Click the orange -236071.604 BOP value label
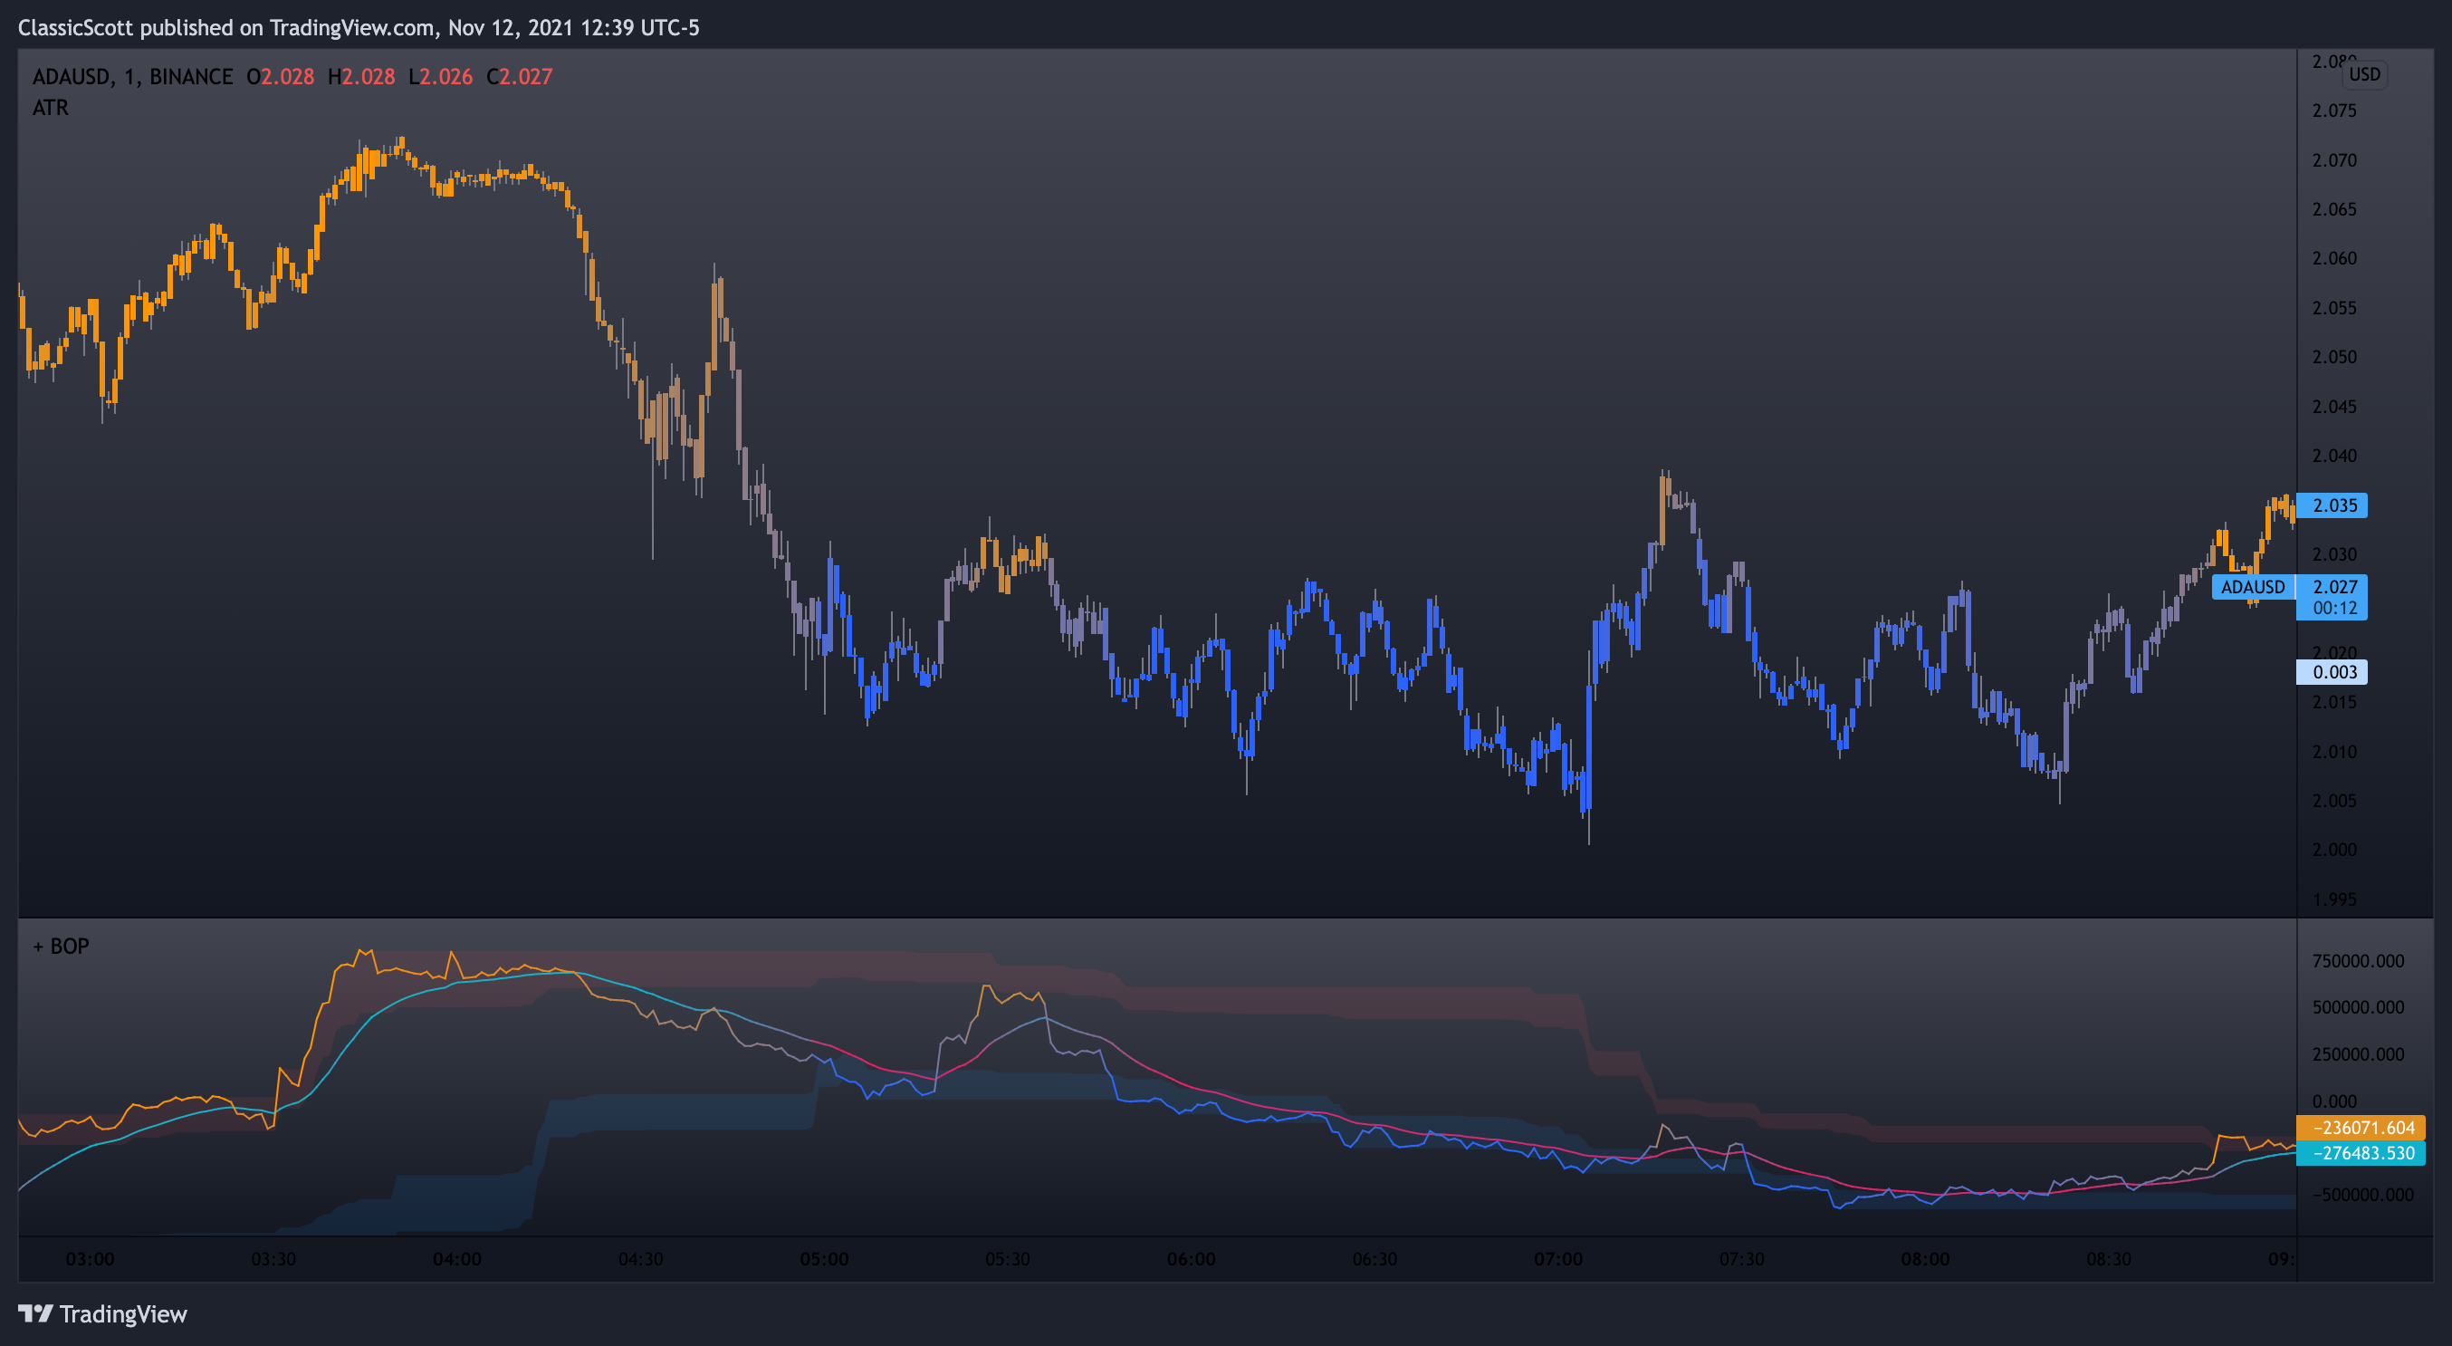Image resolution: width=2452 pixels, height=1346 pixels. click(x=2361, y=1128)
